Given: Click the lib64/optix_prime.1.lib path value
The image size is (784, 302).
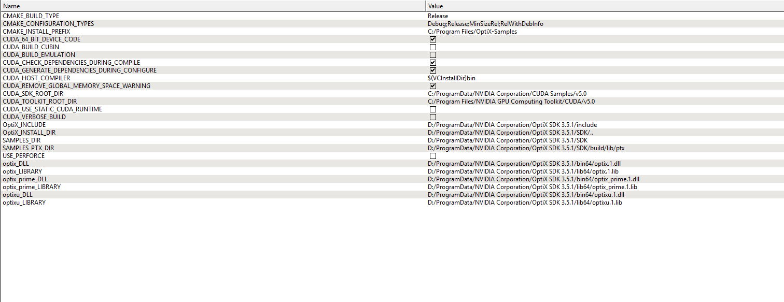Looking at the screenshot, I should tap(533, 187).
